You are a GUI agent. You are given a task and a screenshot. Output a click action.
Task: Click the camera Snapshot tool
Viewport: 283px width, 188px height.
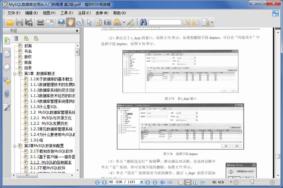coord(108,22)
